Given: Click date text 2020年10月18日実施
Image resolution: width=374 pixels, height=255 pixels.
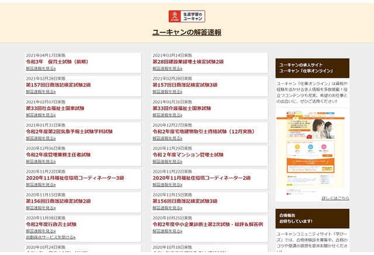Looking at the screenshot, I should (172, 247).
